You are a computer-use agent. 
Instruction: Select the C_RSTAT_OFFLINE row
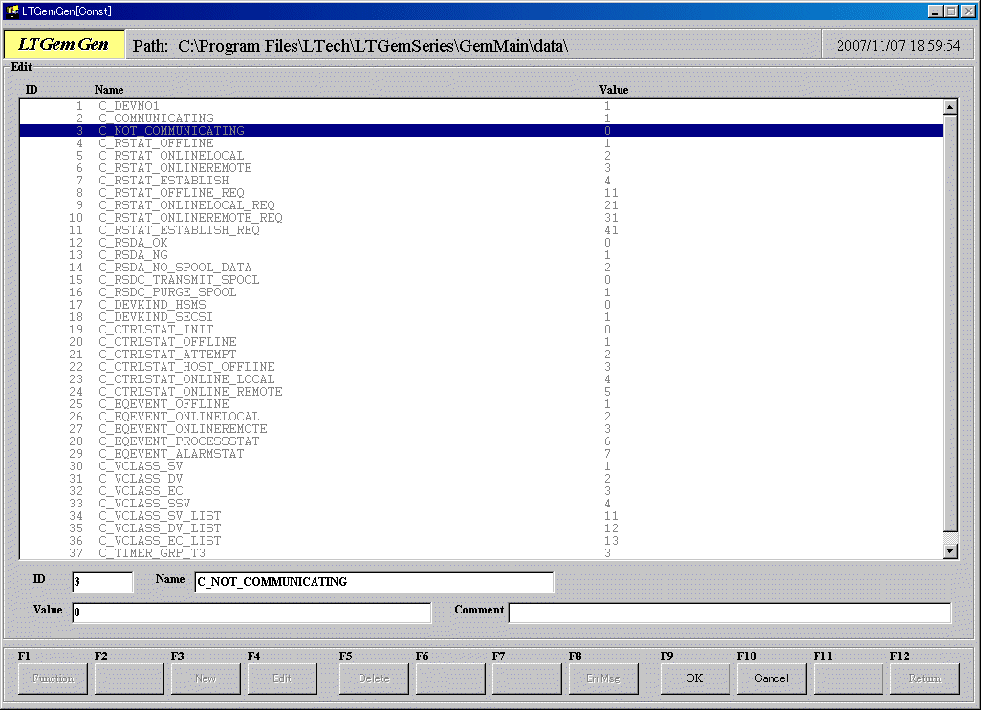[x=156, y=143]
